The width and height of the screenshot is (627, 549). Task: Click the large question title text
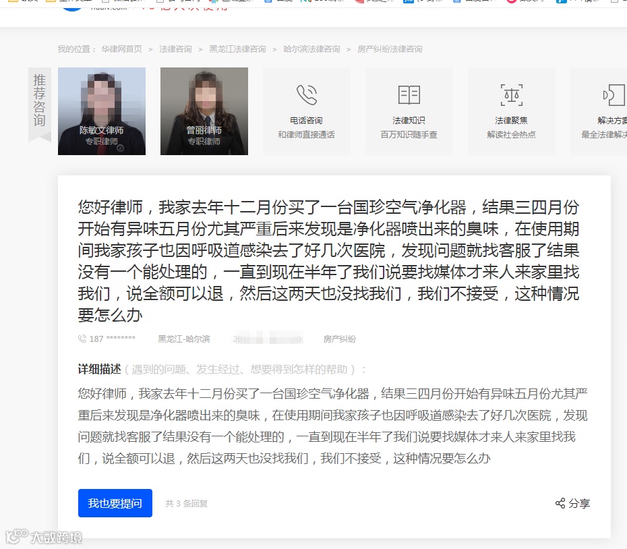click(329, 261)
